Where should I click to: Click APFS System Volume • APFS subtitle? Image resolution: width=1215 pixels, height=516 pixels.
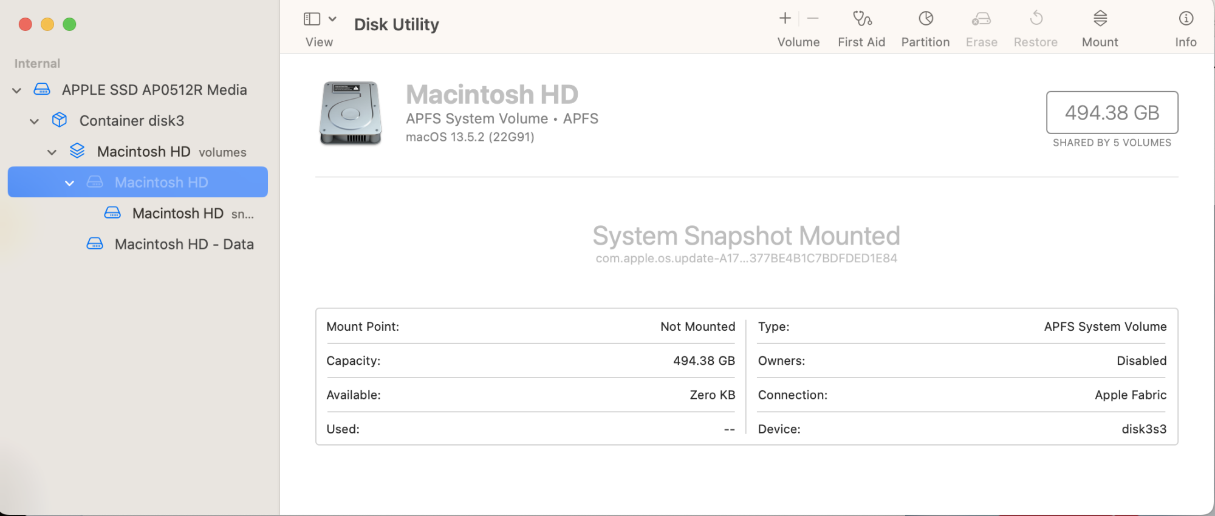tap(502, 119)
